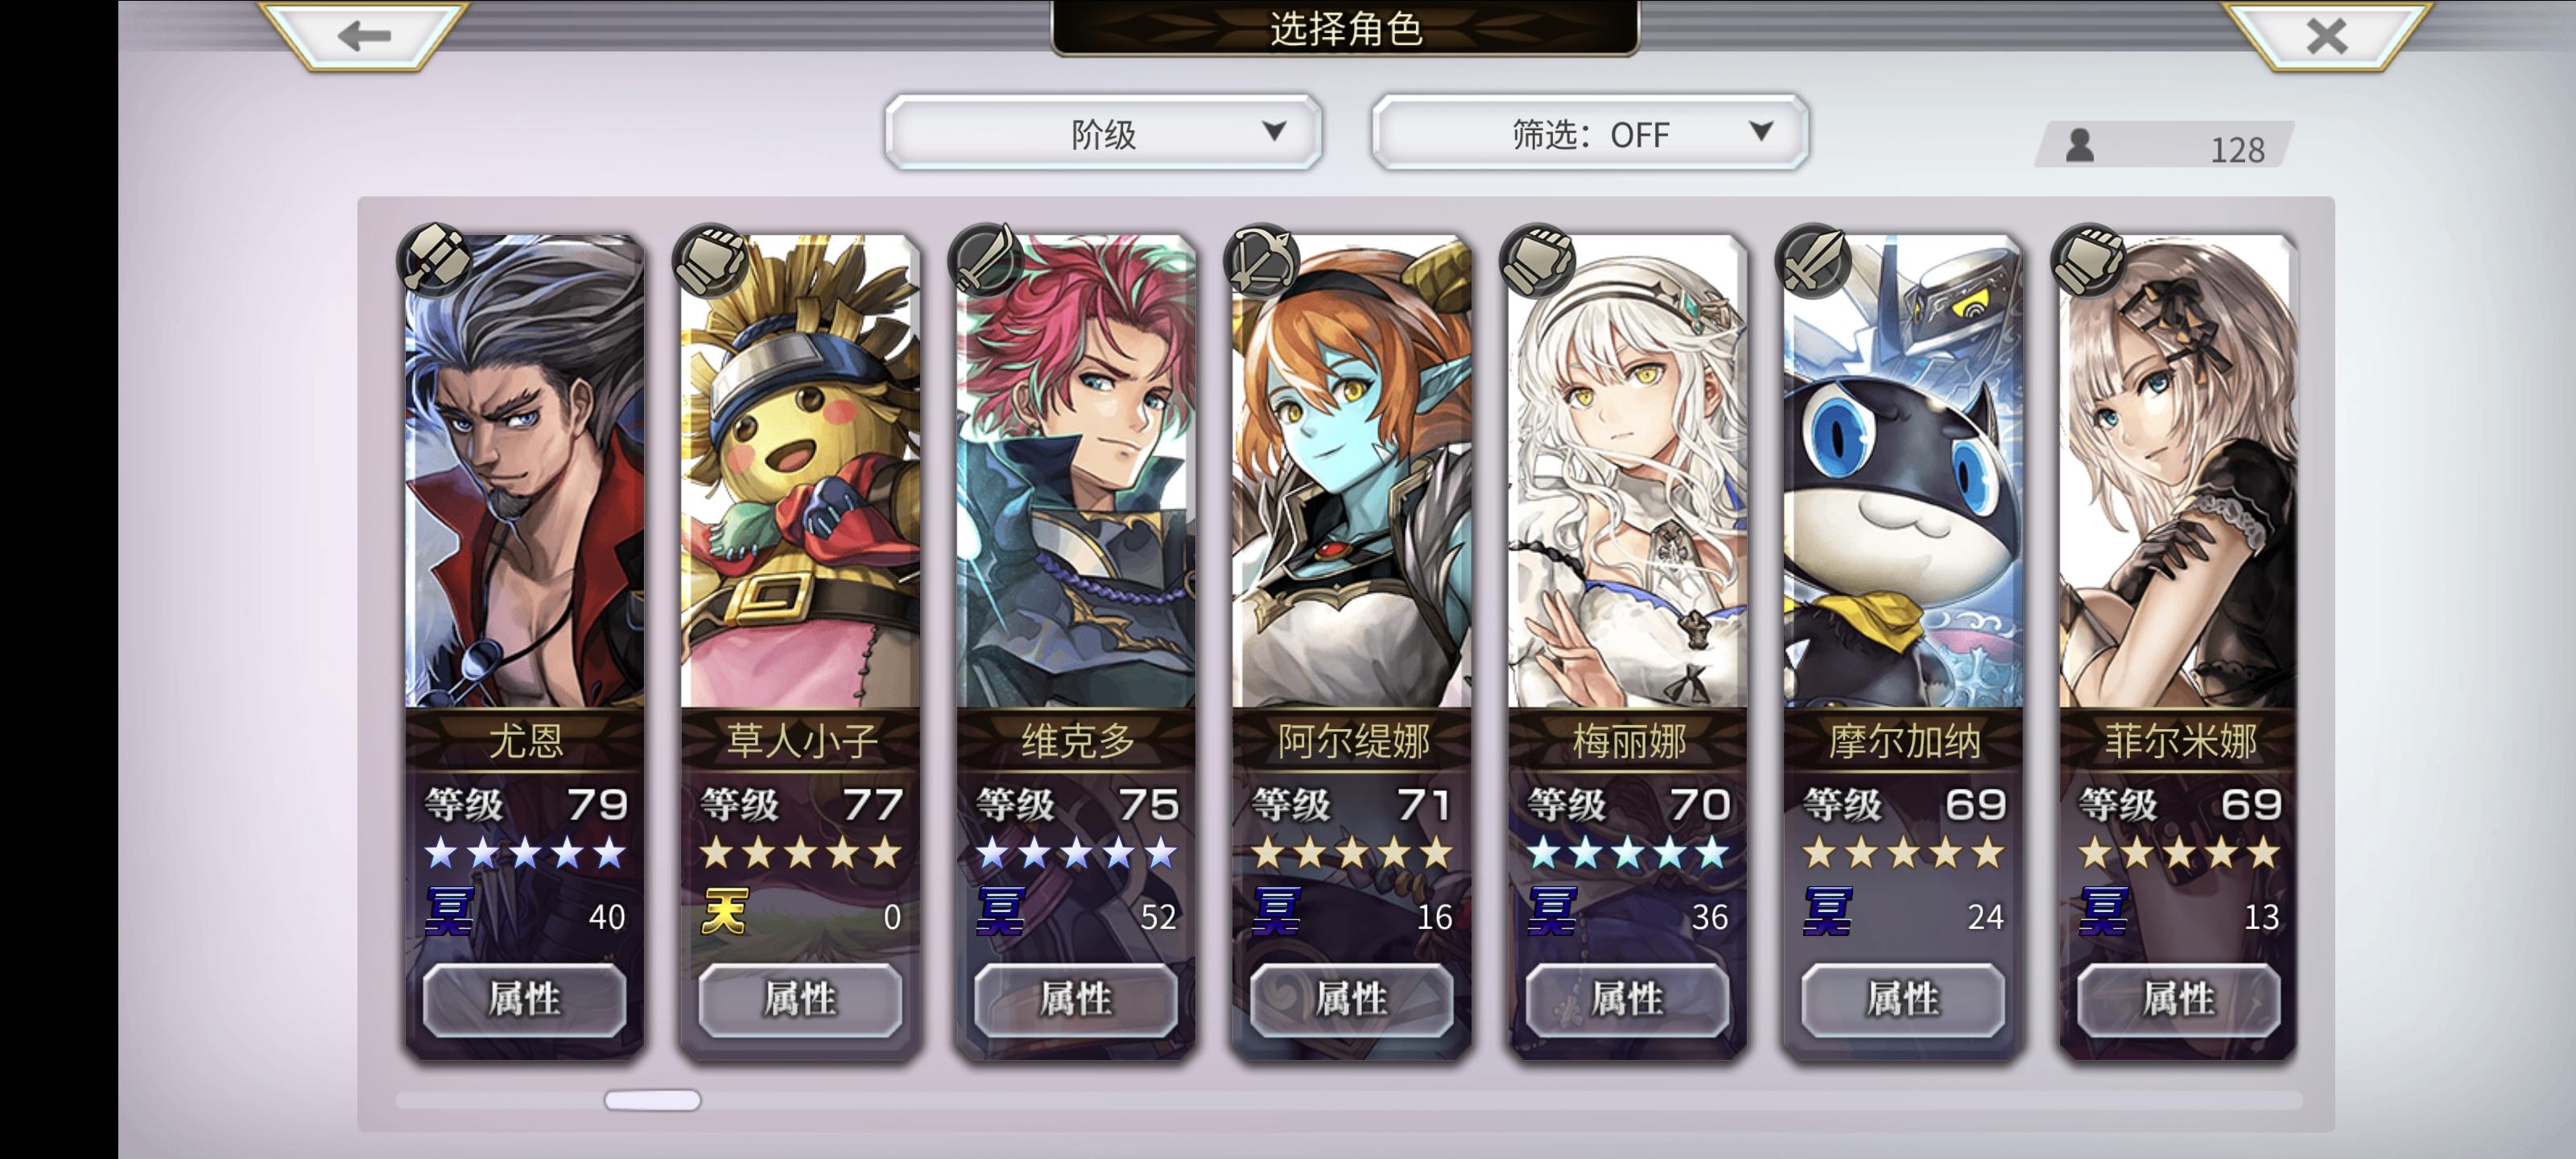The width and height of the screenshot is (2576, 1159).
Task: Click the character count person icon
Action: tap(2080, 145)
